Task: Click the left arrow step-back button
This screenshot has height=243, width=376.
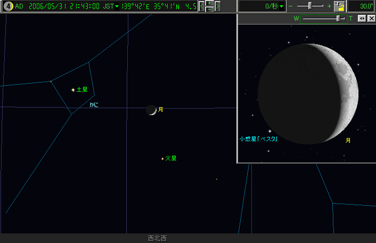Action: (202, 6)
